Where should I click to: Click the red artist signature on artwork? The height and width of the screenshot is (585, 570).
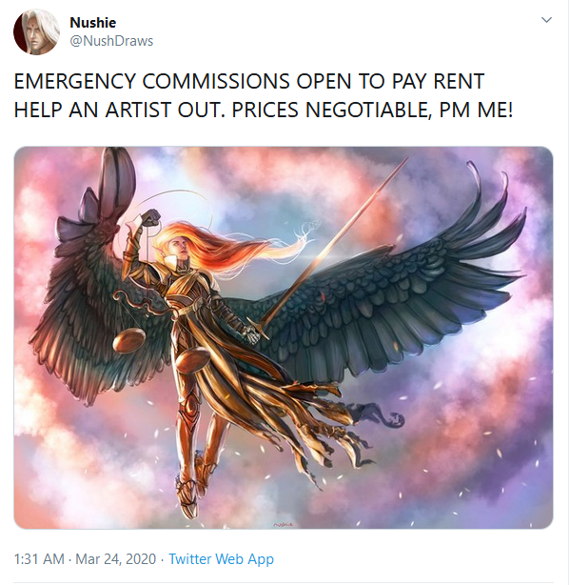pyautogui.click(x=284, y=525)
